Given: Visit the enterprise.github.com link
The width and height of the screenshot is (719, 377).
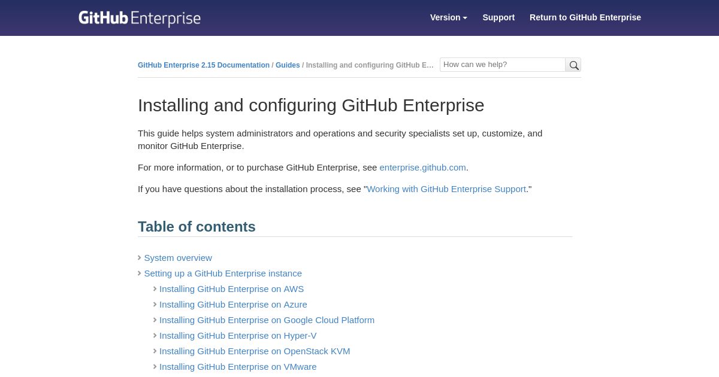Looking at the screenshot, I should [x=422, y=168].
